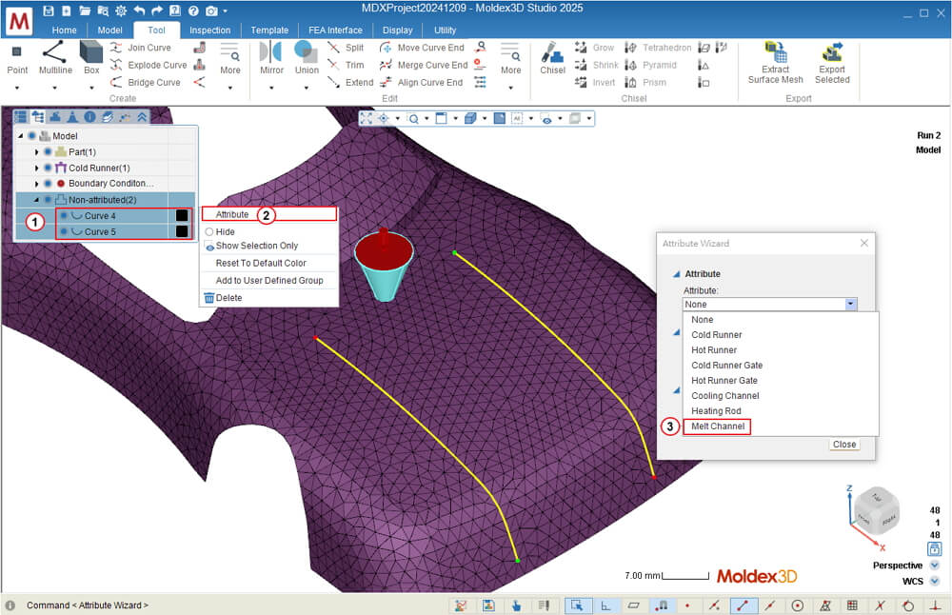The image size is (952, 615).
Task: Open the Chisel tool
Action: 552,59
